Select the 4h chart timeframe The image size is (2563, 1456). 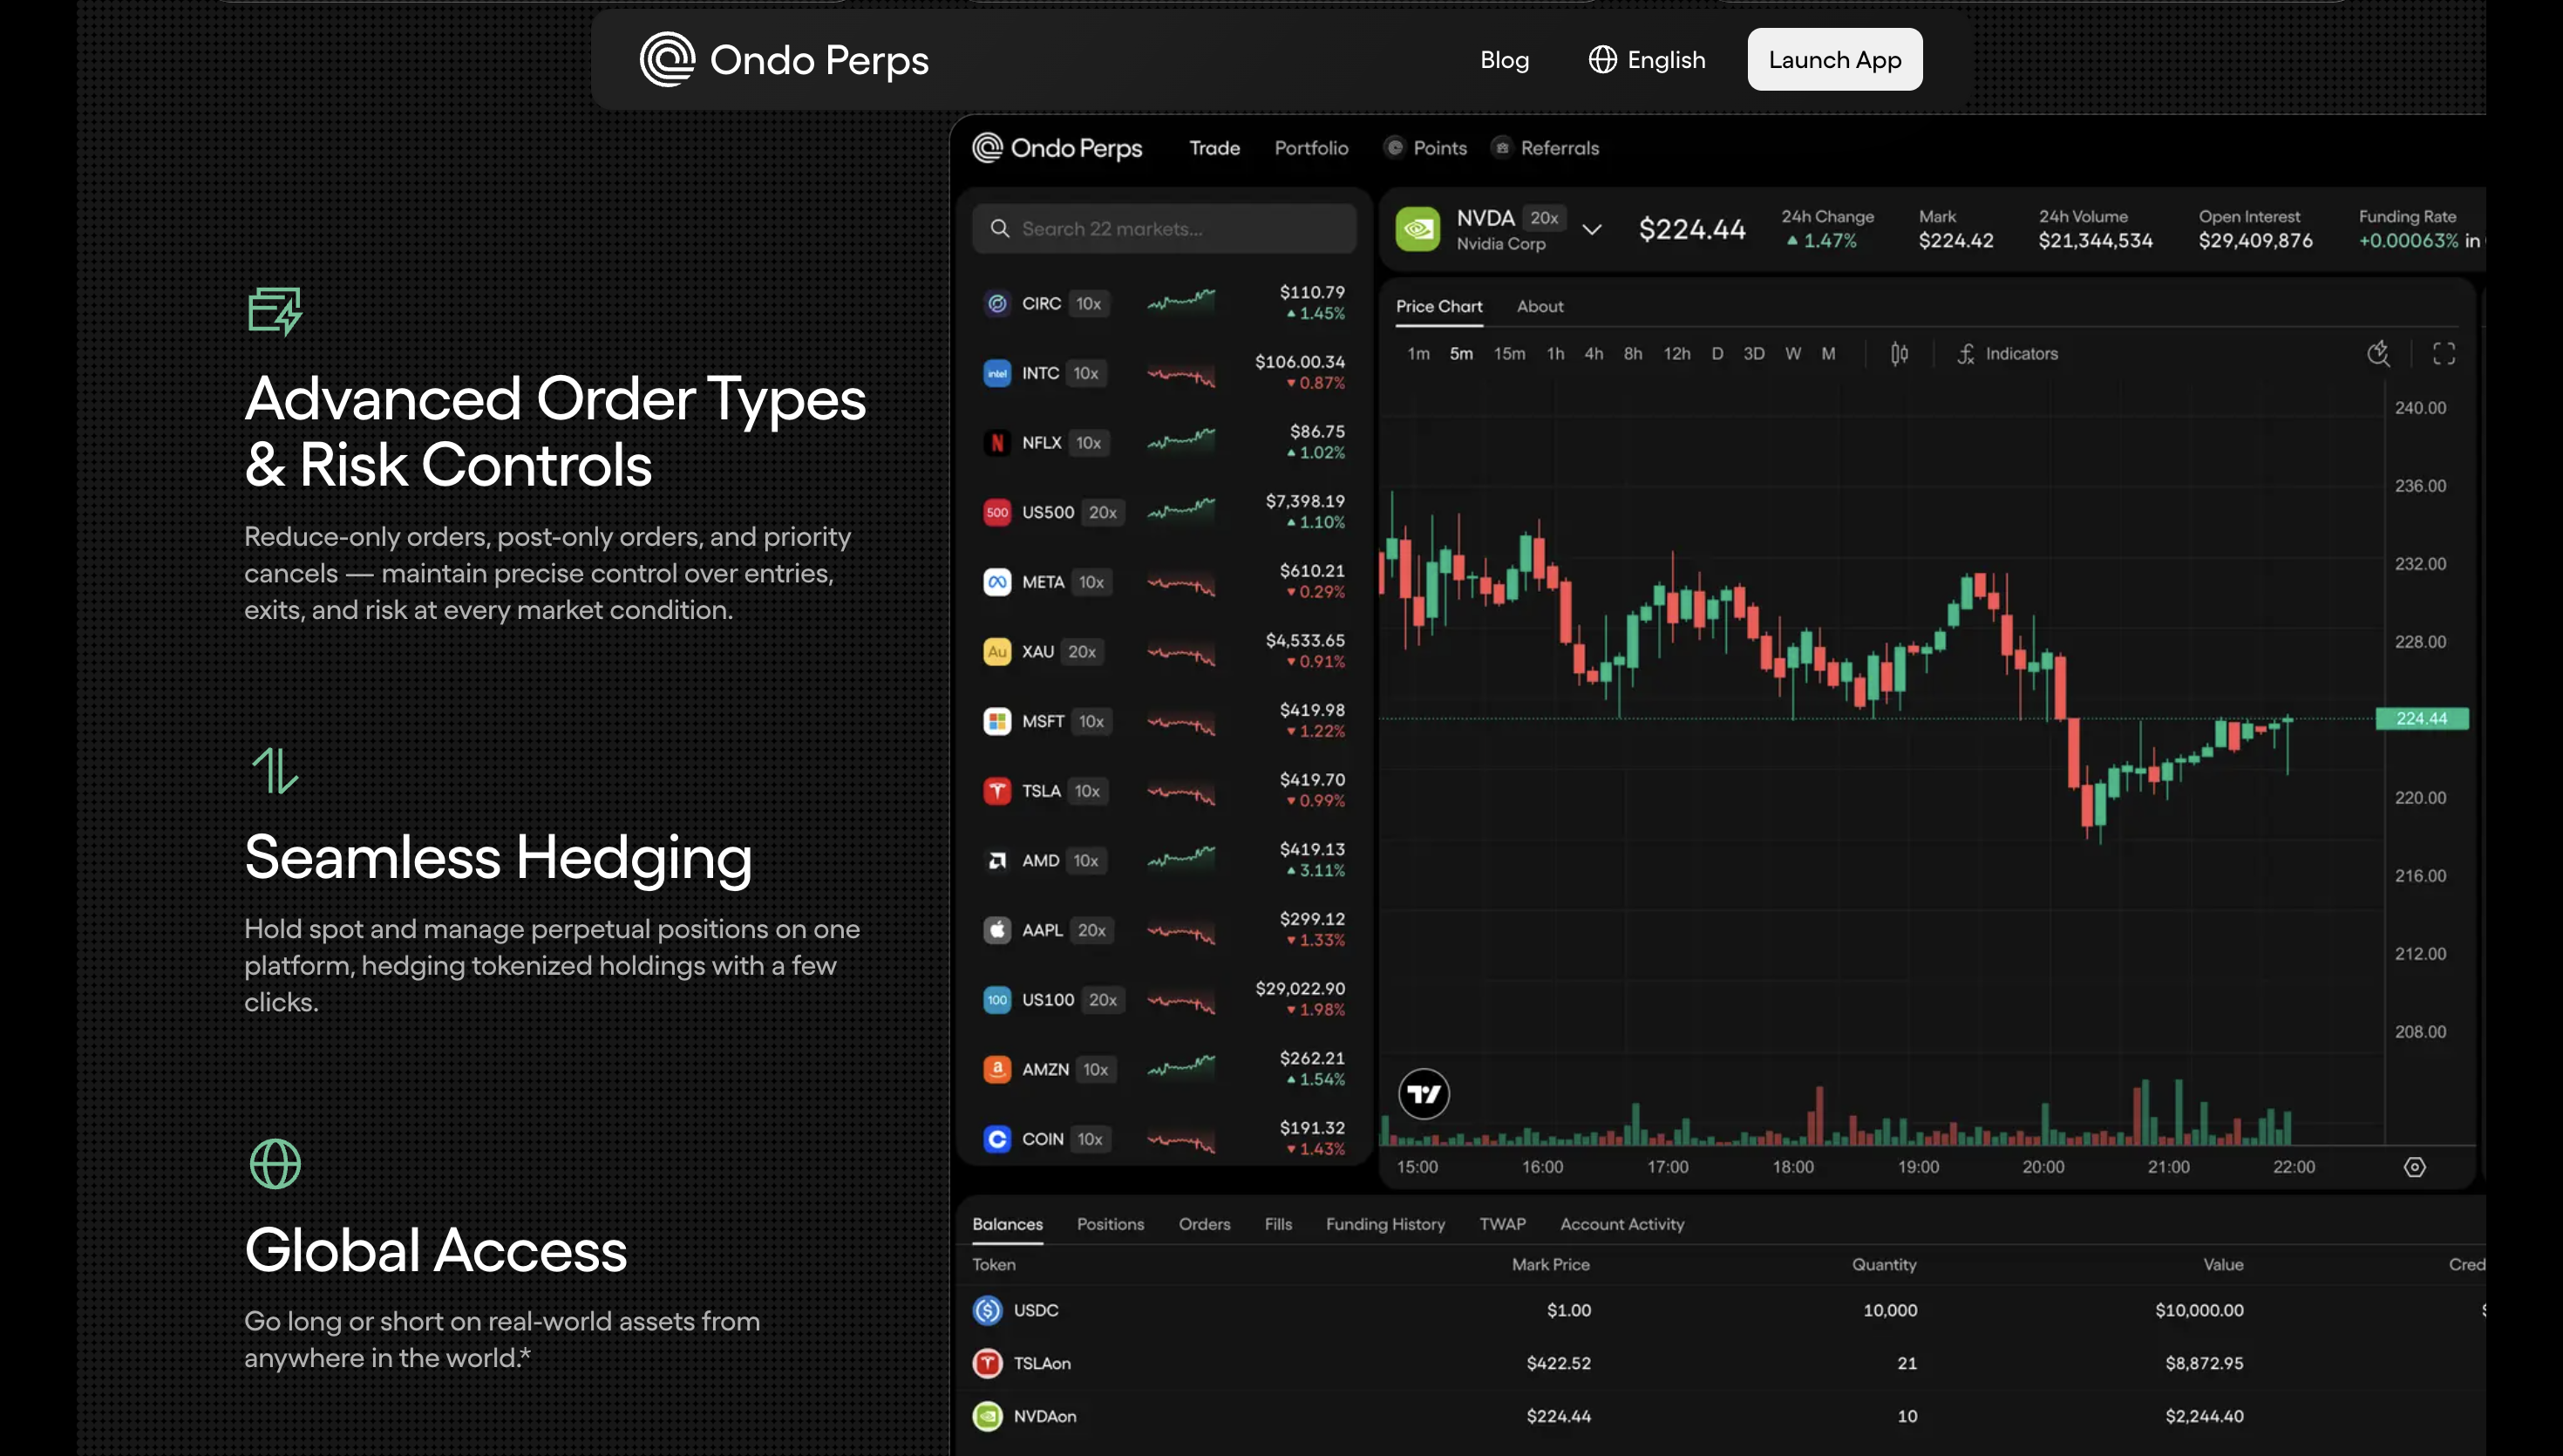tap(1594, 354)
